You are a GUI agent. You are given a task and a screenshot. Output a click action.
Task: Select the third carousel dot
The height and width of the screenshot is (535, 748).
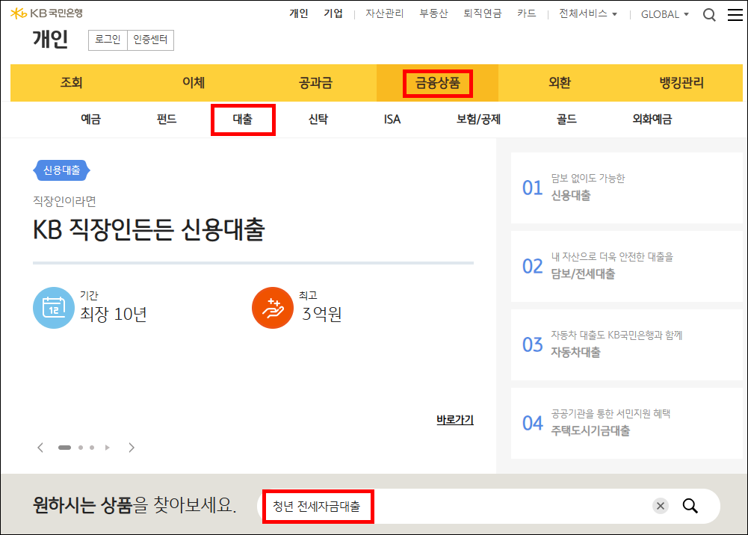(92, 448)
